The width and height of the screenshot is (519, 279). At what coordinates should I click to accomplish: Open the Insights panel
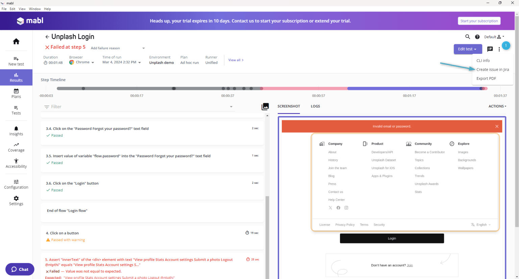point(16,131)
